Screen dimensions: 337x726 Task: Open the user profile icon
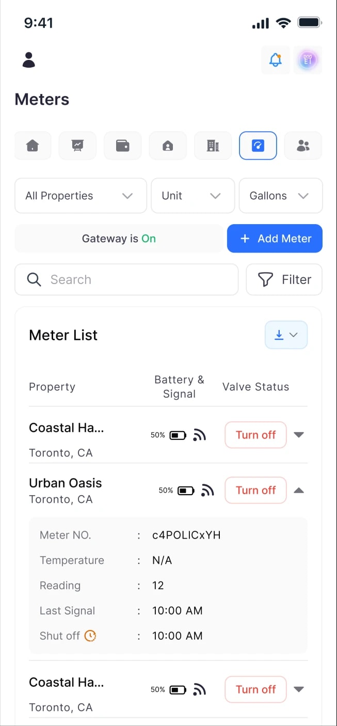(28, 60)
